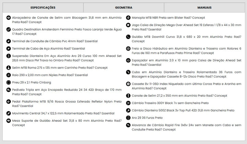The height and width of the screenshot is (144, 247).
Task: Click the rear derailleur icon beside Câmbio Traseiro 300Y
Action: (x=128, y=103)
